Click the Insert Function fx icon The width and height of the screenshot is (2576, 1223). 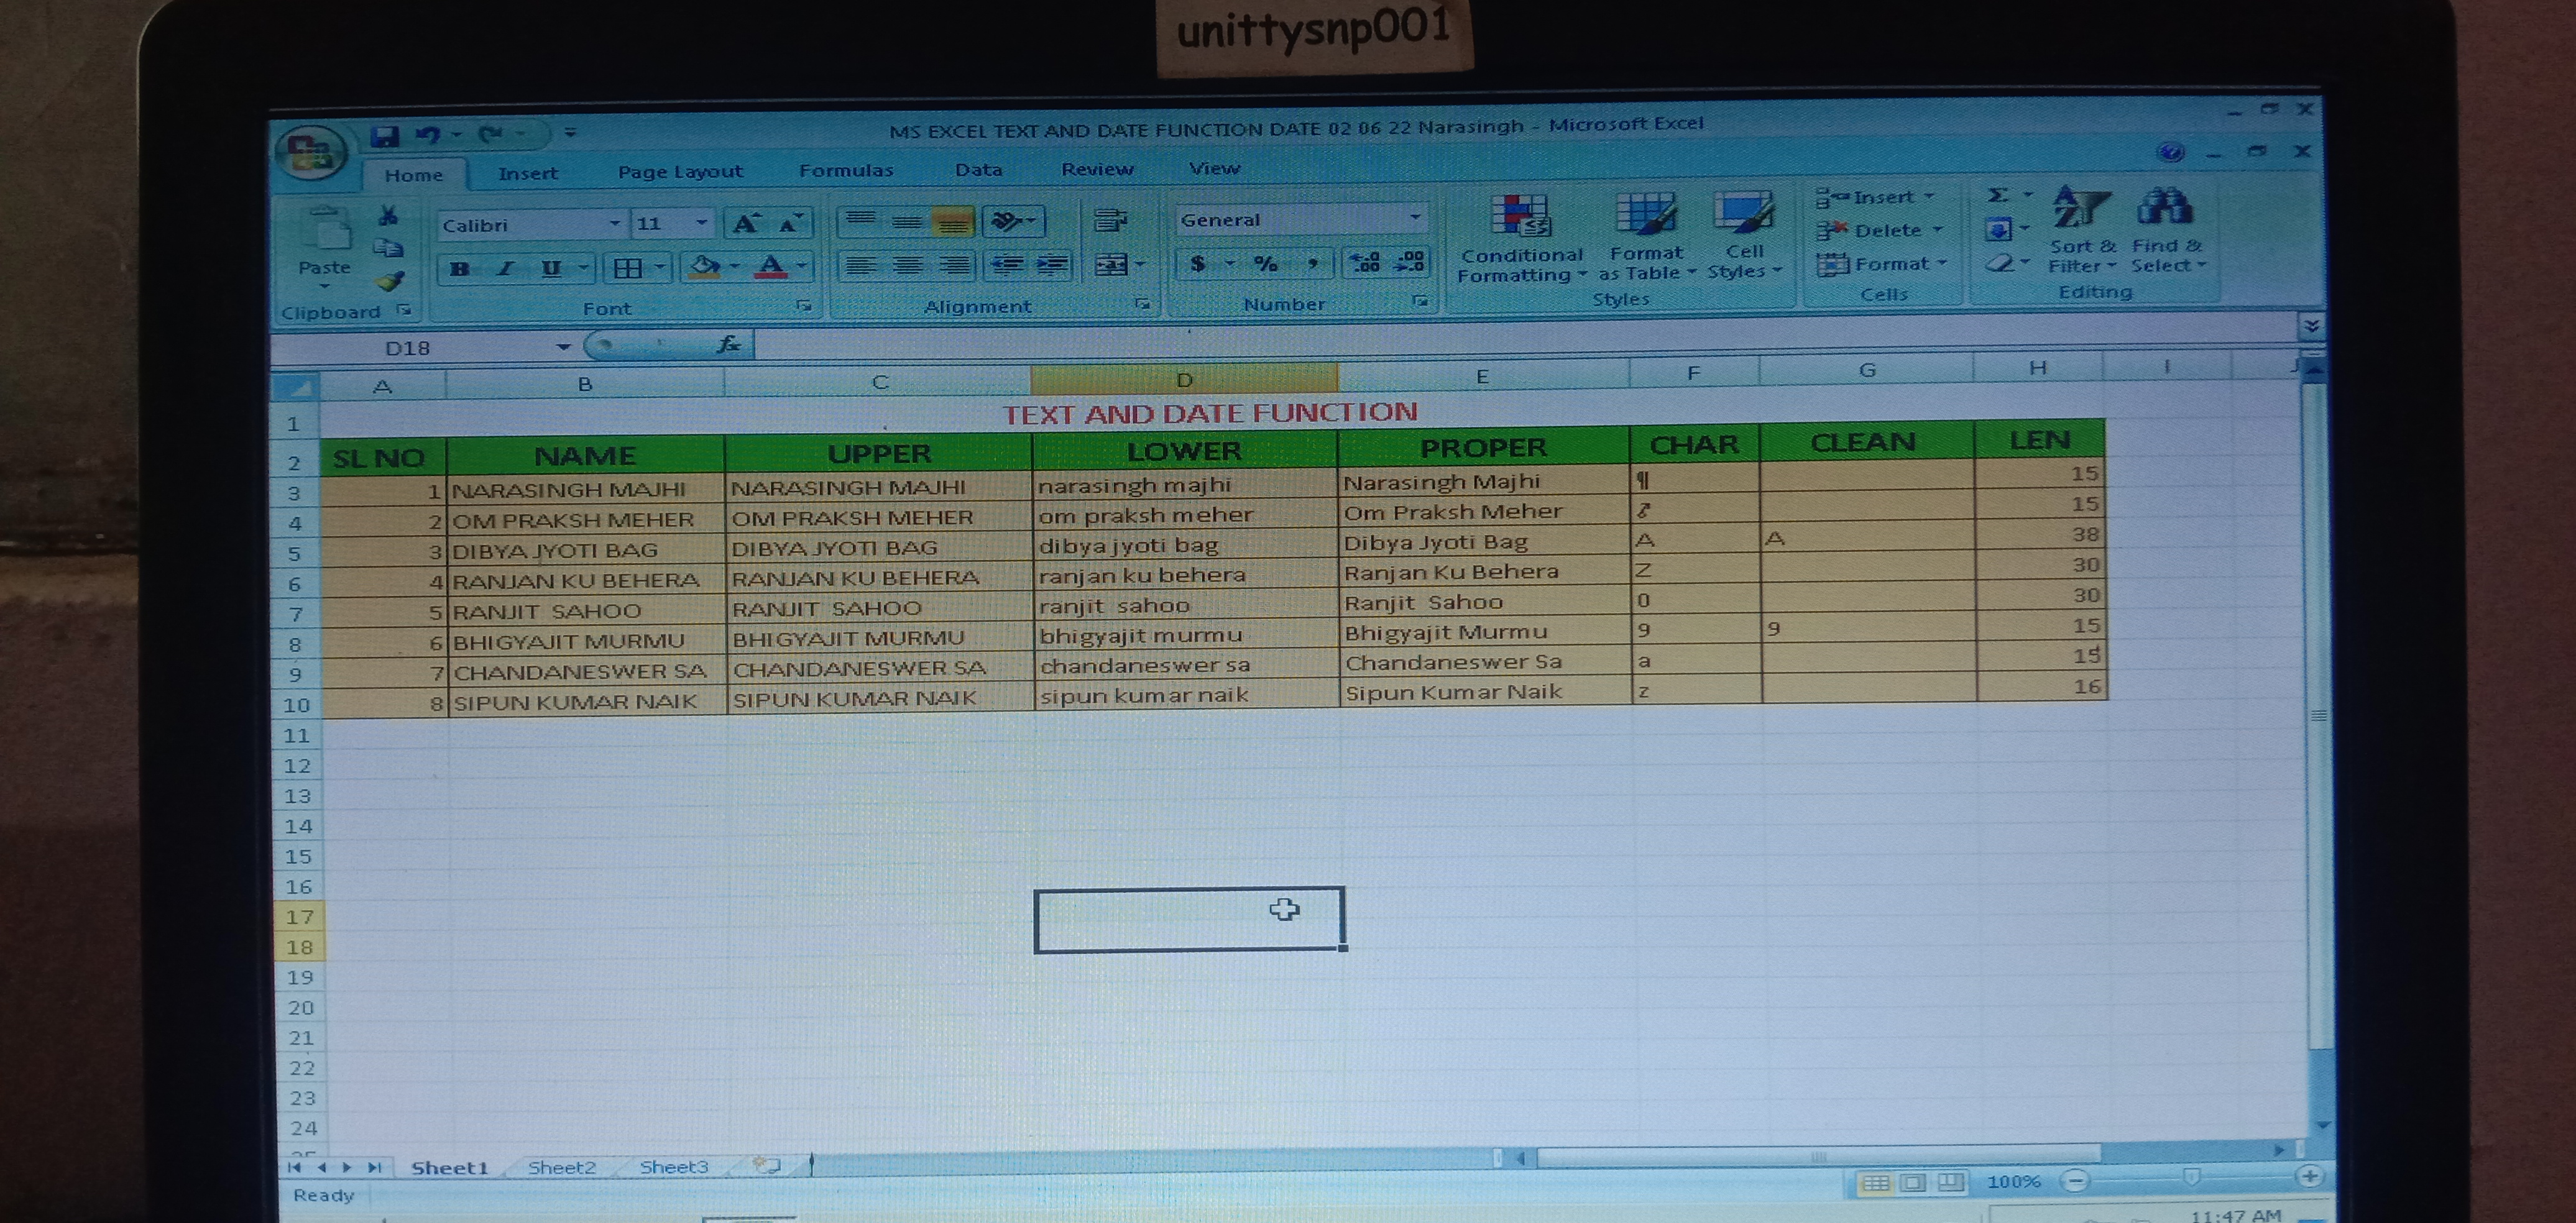pyautogui.click(x=729, y=345)
